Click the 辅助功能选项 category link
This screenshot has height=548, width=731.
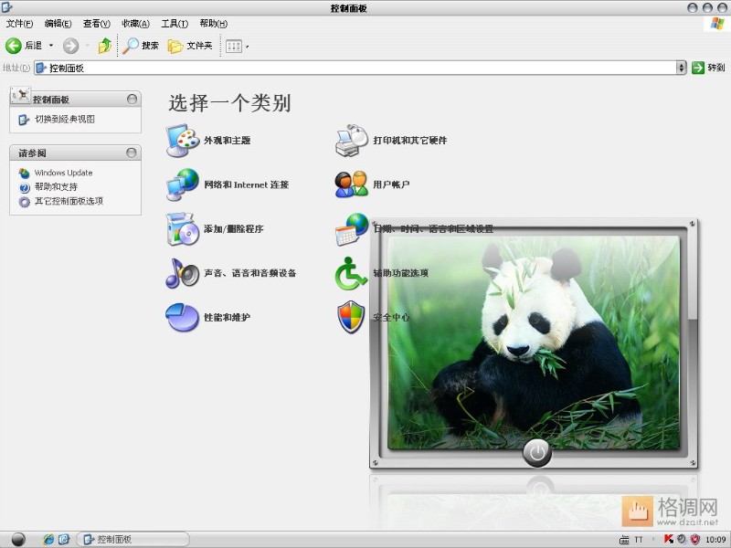[400, 273]
